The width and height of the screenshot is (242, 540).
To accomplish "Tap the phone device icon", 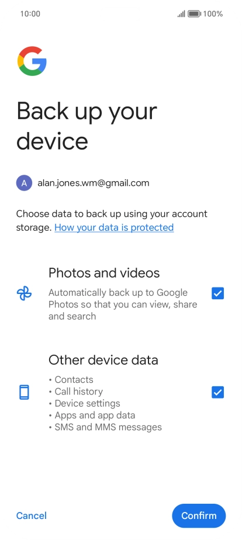I will tap(24, 392).
